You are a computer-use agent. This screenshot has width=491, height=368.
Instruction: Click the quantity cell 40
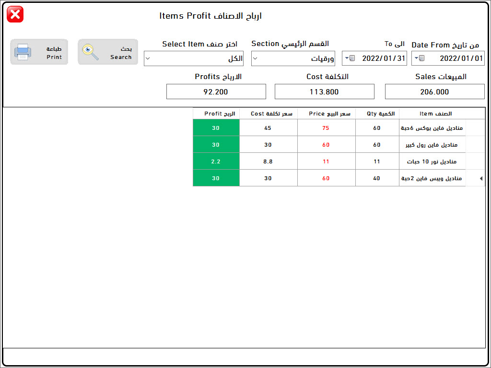pos(377,178)
